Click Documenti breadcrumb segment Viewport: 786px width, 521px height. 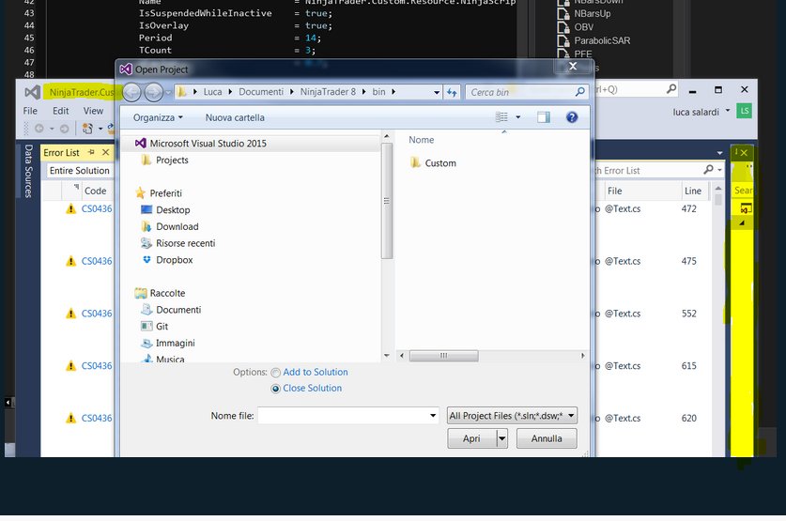click(261, 92)
